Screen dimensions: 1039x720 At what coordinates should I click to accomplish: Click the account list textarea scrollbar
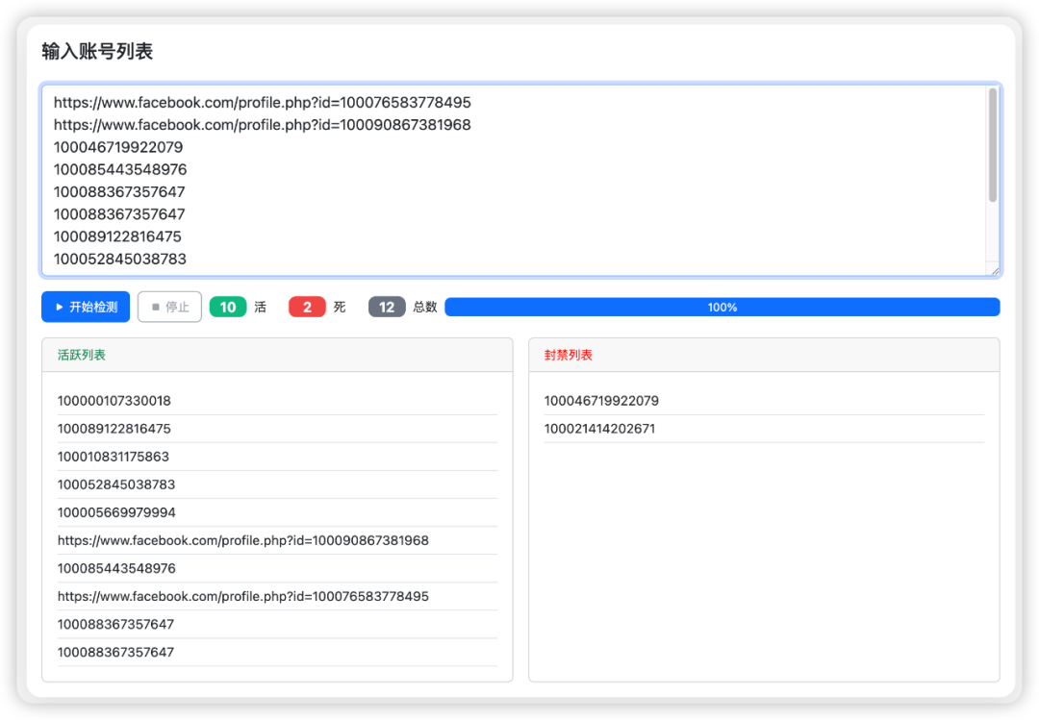[992, 145]
